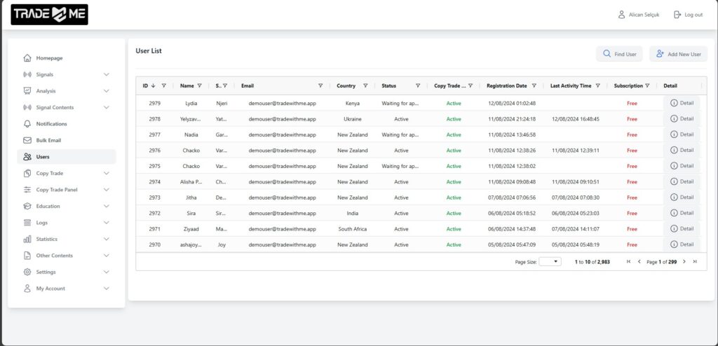This screenshot has width=718, height=346.
Task: Click the filter icon in Status column
Action: [x=418, y=85]
